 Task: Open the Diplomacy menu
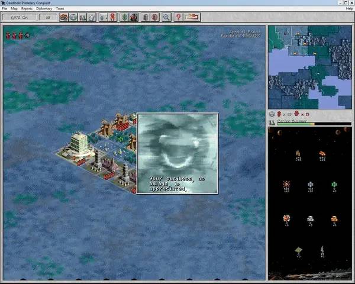click(x=44, y=9)
